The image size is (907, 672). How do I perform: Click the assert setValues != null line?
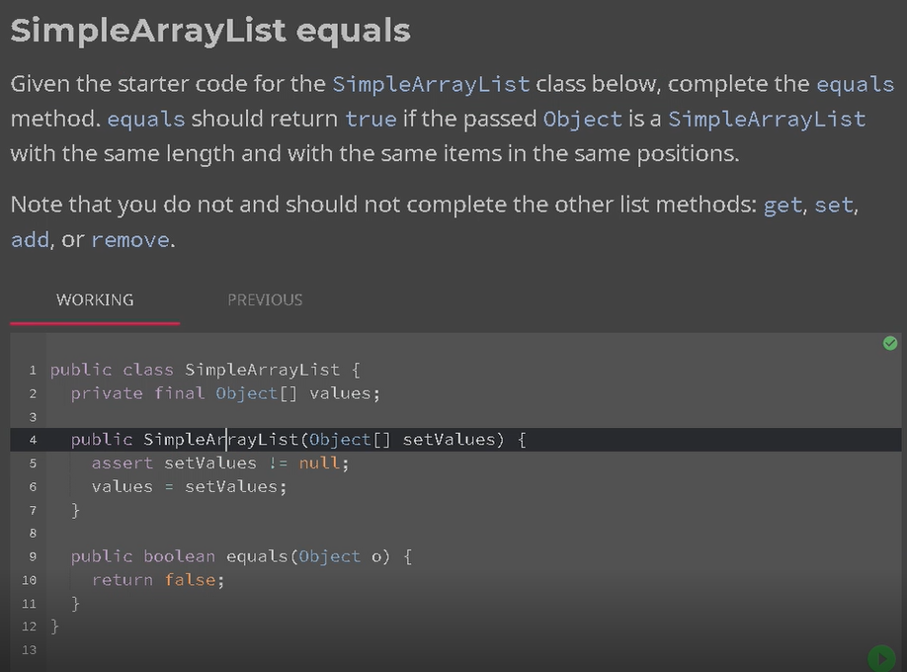[220, 463]
